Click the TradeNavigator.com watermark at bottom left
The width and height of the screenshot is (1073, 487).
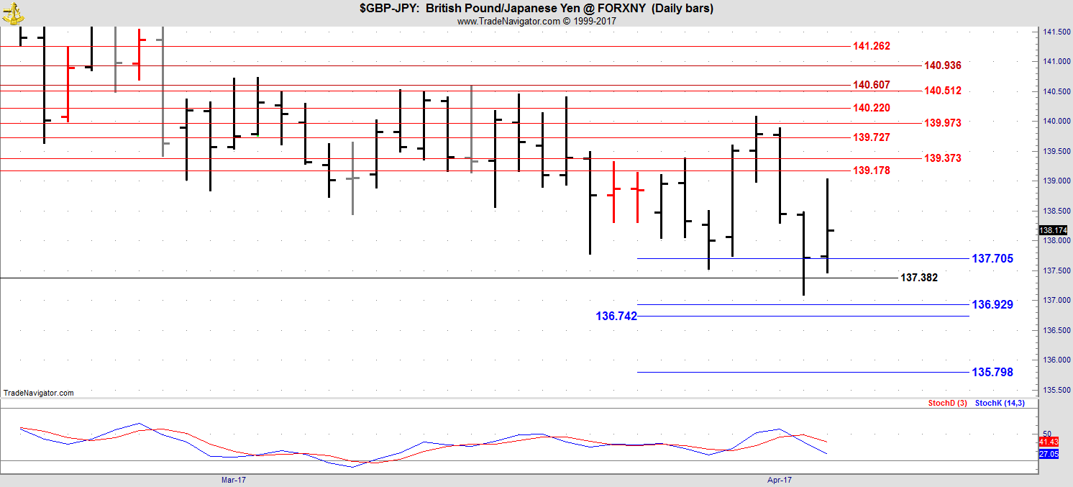point(39,393)
